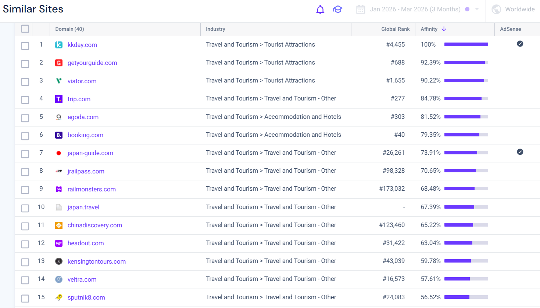
Task: Open the Jan 2026 - Mar 2026 date selector
Action: [x=415, y=9]
